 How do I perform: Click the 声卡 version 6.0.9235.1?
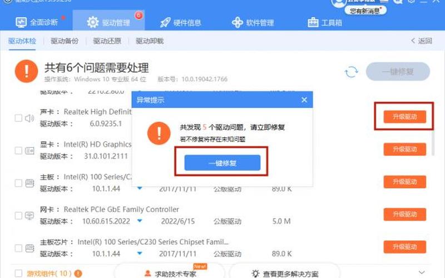(x=106, y=123)
